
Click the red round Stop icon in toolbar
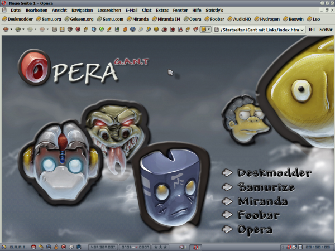(78, 30)
